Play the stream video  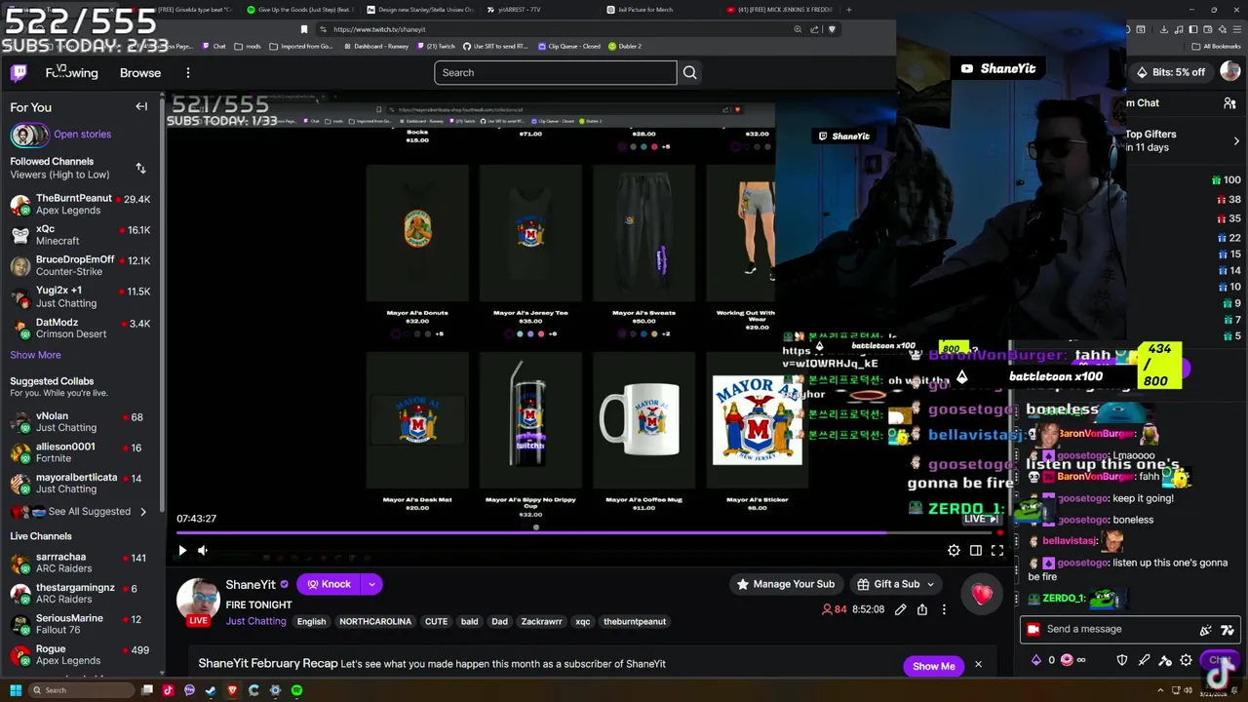point(182,551)
